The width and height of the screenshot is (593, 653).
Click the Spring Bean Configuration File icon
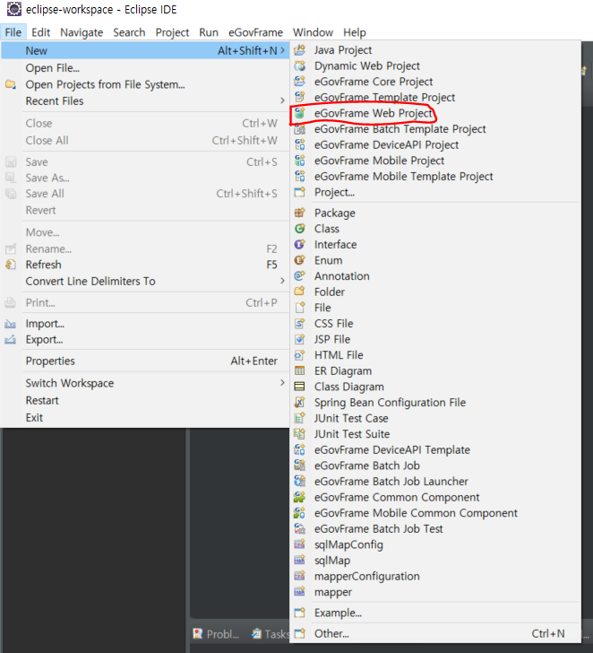coord(300,403)
